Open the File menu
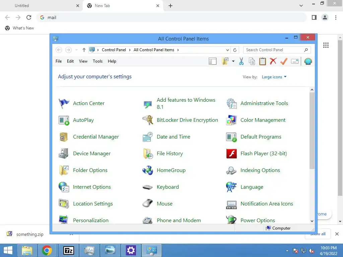Viewport: 343px width, 257px height. [x=59, y=62]
